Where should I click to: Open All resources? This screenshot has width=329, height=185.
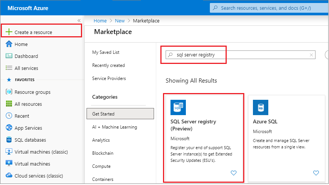point(28,104)
